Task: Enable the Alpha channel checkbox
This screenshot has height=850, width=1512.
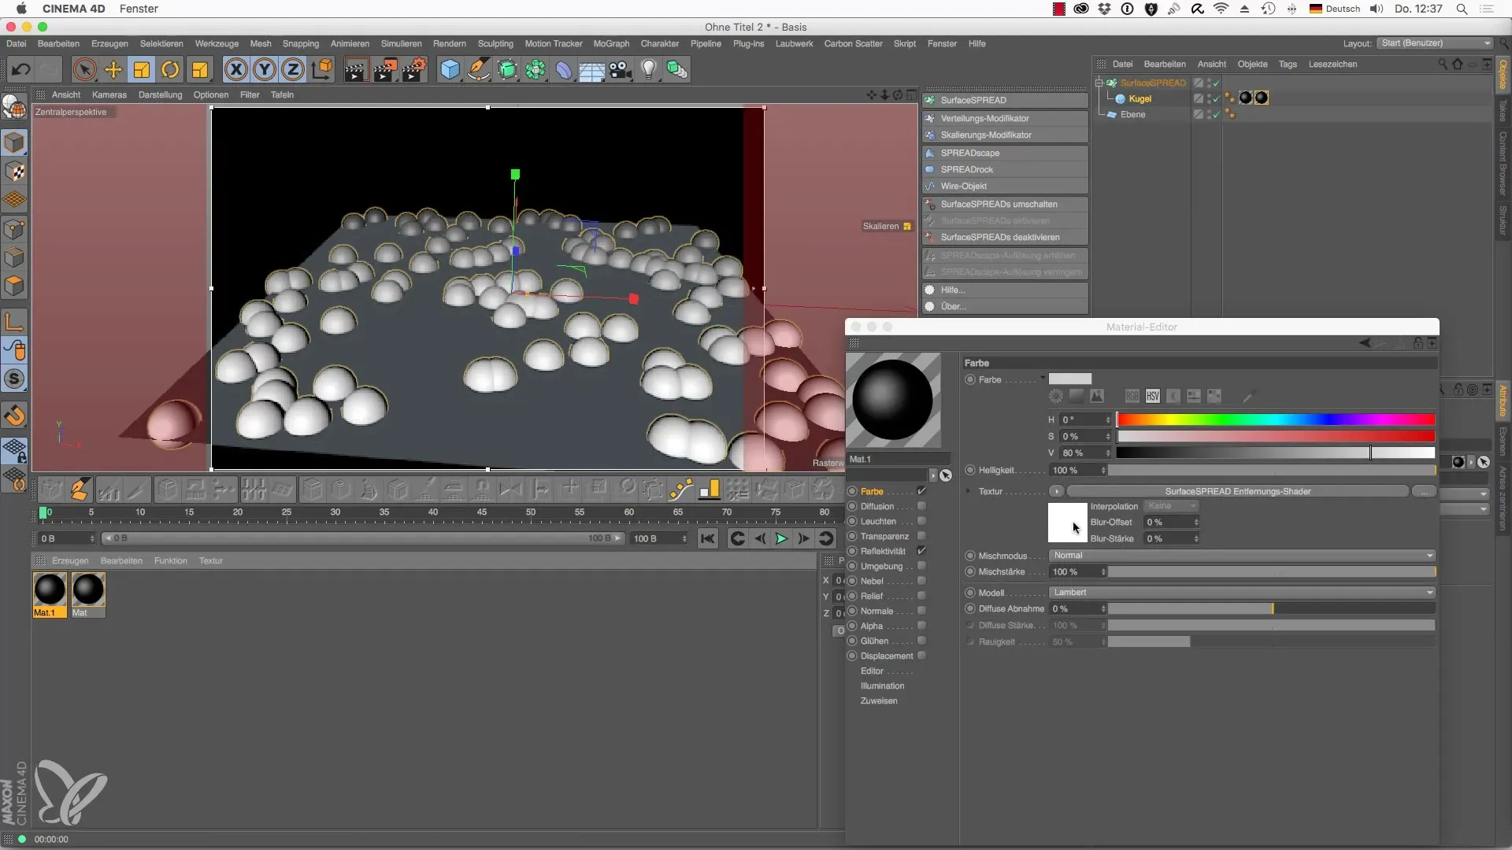Action: pos(921,626)
